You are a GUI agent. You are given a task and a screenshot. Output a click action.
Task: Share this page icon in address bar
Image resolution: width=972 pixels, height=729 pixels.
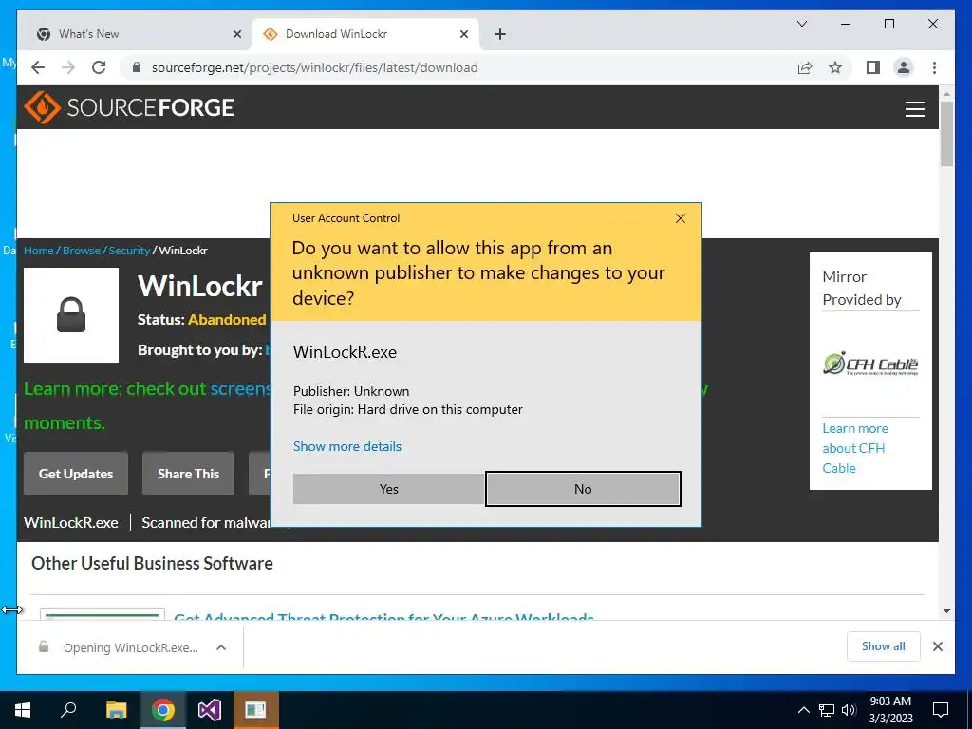pyautogui.click(x=805, y=67)
